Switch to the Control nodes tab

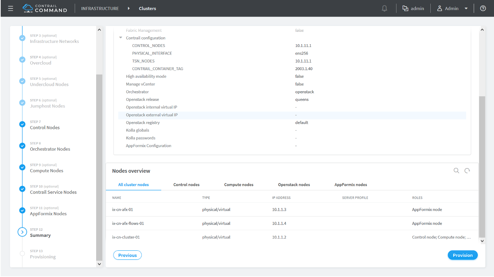(x=186, y=185)
